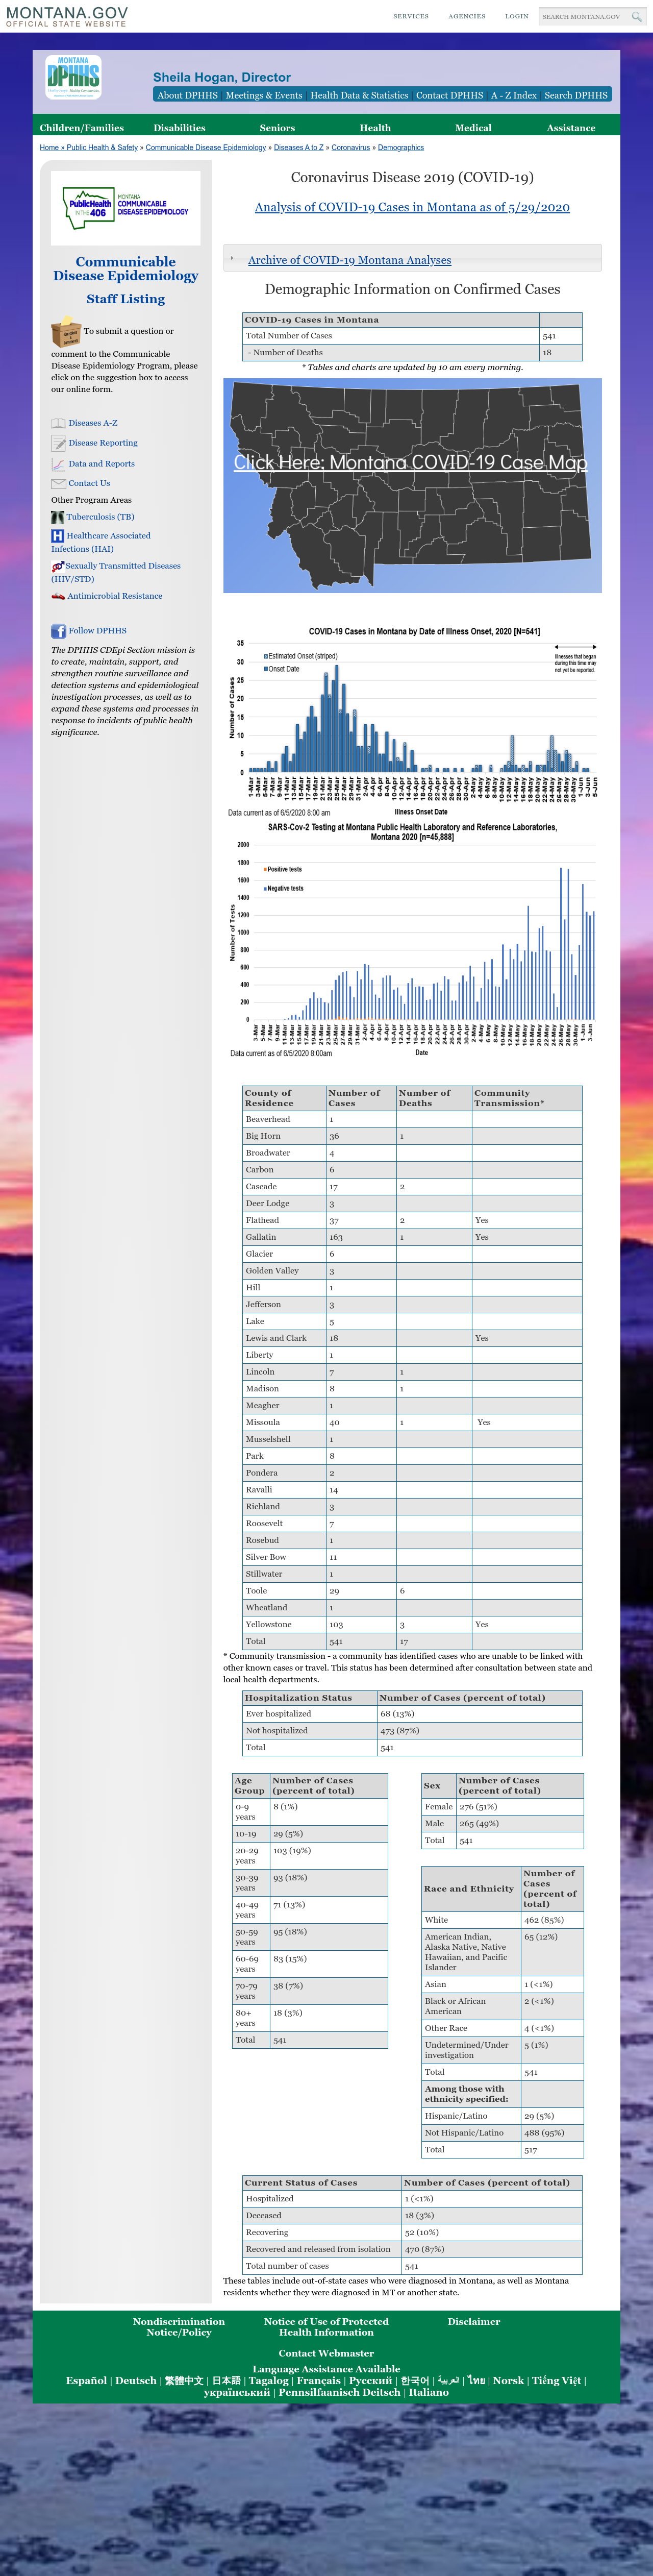Viewport: 653px width, 2576px height.
Task: Select Español language link in footer
Action: coord(86,2381)
